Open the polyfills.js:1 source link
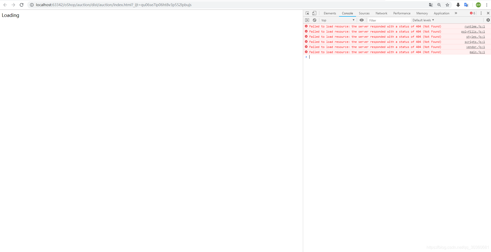Screen dimensions: 491x252 pos(473,32)
